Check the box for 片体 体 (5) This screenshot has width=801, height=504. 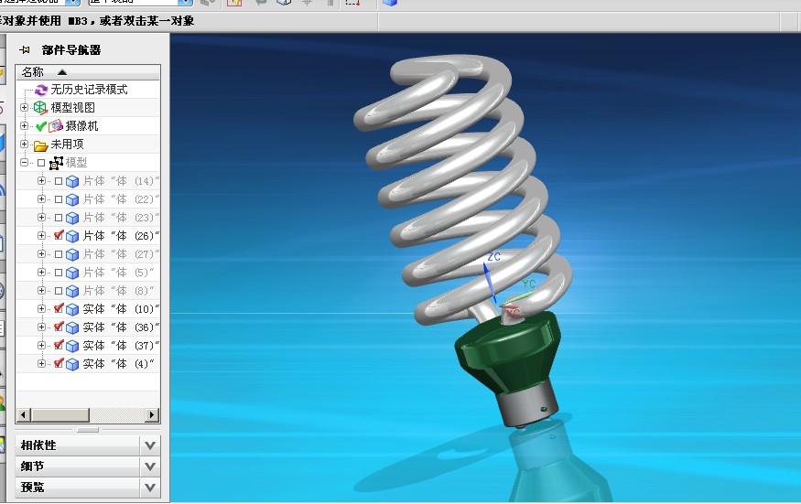59,273
